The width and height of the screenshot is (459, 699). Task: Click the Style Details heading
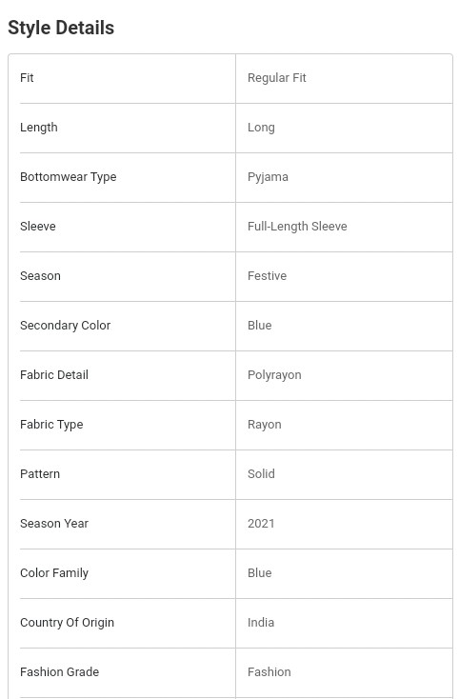(x=61, y=28)
